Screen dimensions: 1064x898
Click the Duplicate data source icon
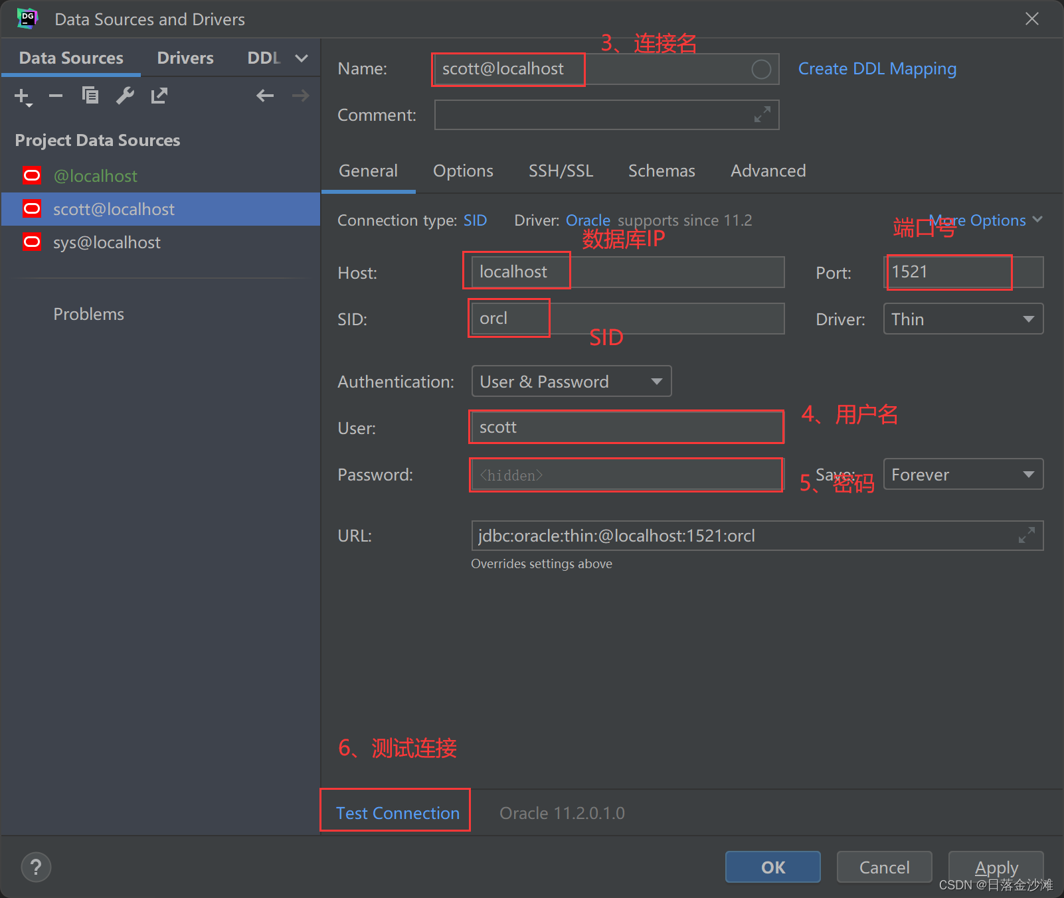(x=90, y=96)
